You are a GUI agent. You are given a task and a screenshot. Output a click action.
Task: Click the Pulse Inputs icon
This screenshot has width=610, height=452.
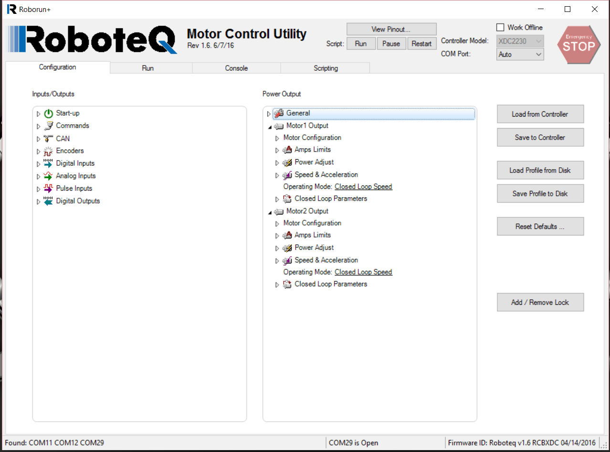(x=48, y=188)
